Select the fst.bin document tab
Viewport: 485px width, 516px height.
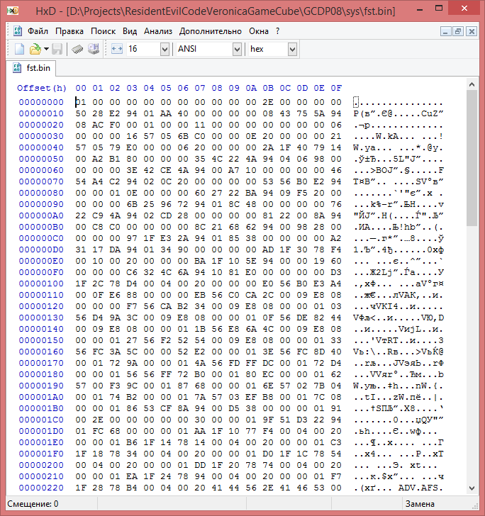point(31,68)
